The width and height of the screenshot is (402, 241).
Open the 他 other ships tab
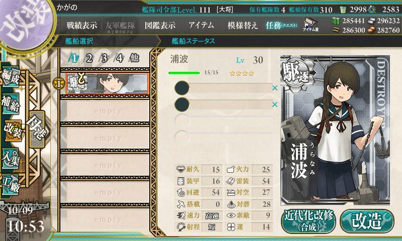point(134,58)
